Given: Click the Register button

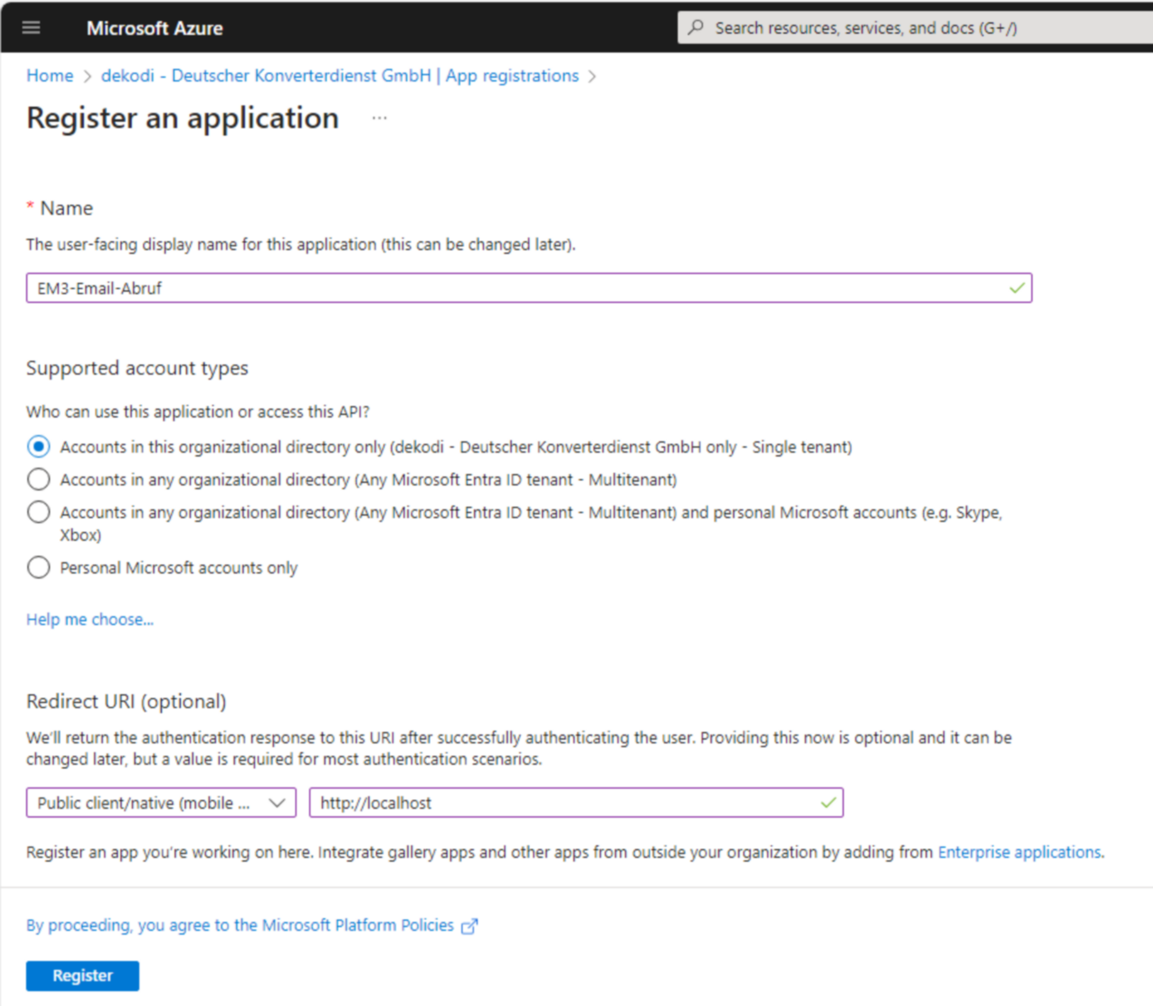Looking at the screenshot, I should [82, 976].
